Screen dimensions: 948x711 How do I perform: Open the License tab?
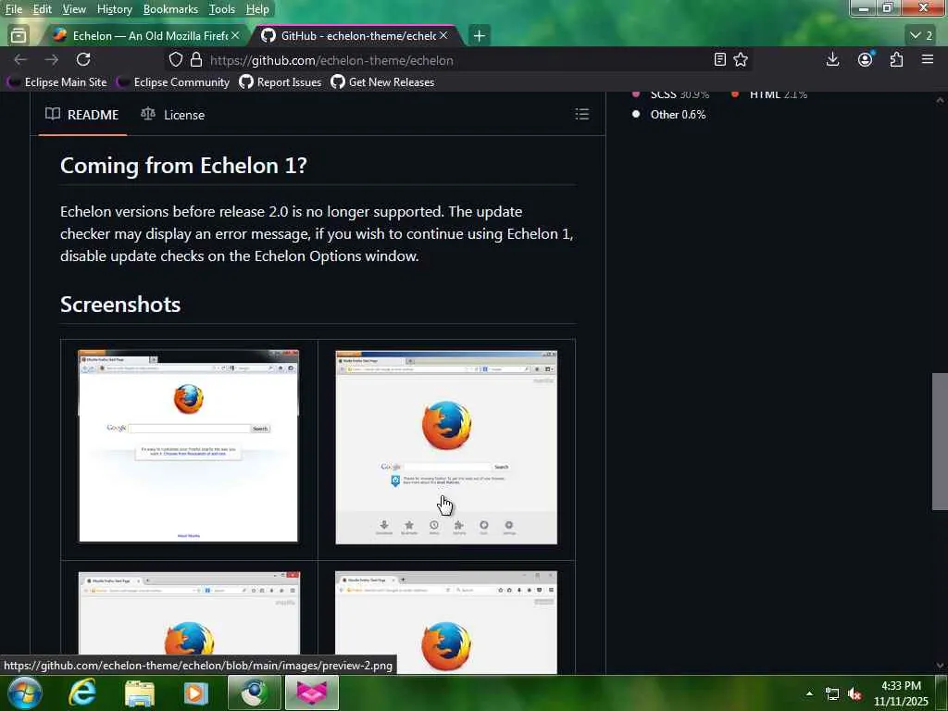(x=173, y=114)
